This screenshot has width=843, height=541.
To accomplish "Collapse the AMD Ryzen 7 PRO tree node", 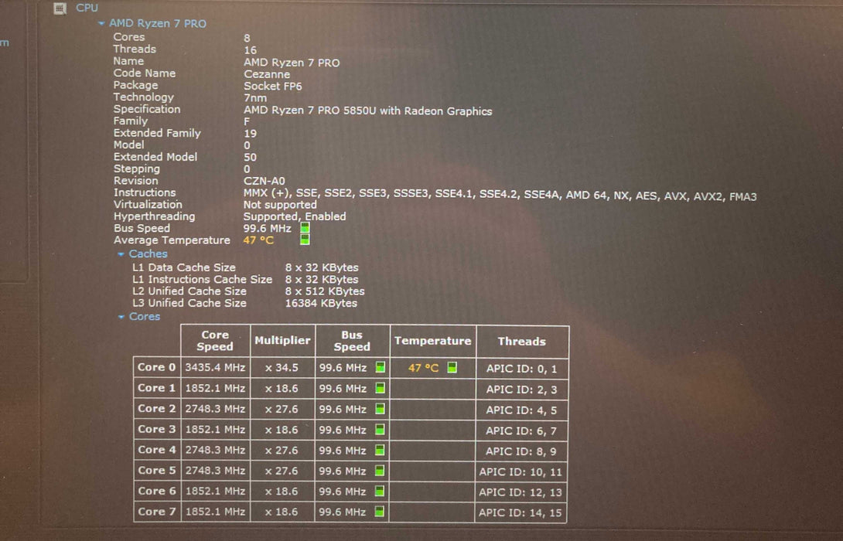I will (101, 24).
